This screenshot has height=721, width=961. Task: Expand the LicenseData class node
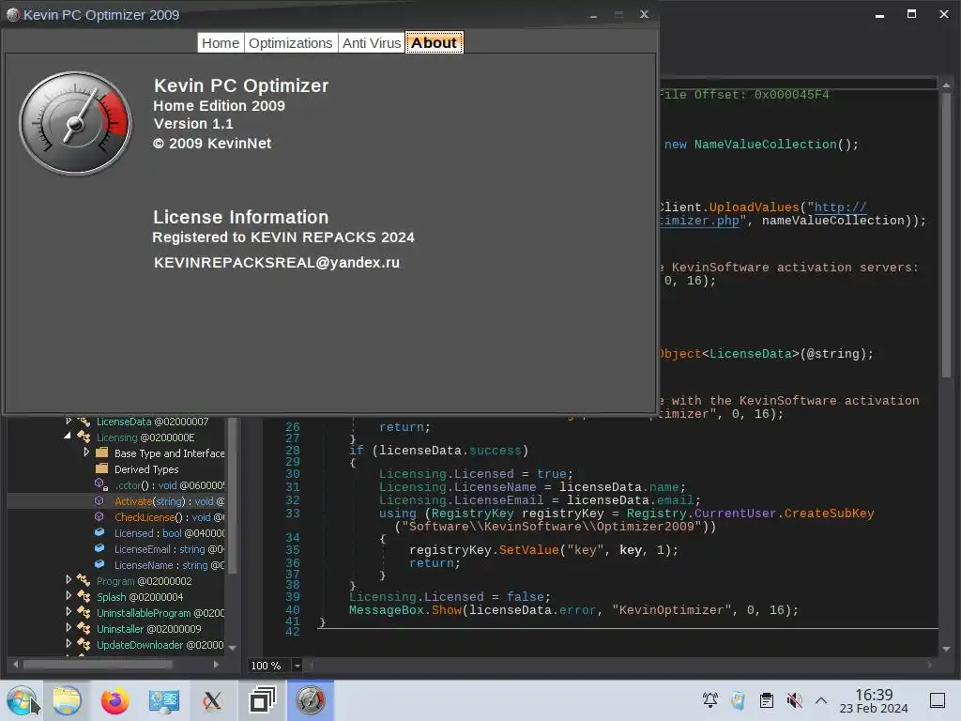point(69,422)
